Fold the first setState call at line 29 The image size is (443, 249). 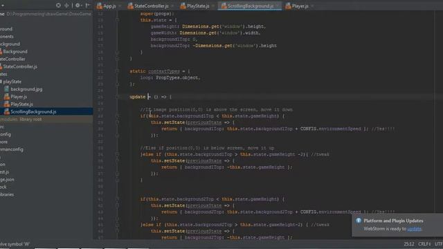[x=117, y=122]
